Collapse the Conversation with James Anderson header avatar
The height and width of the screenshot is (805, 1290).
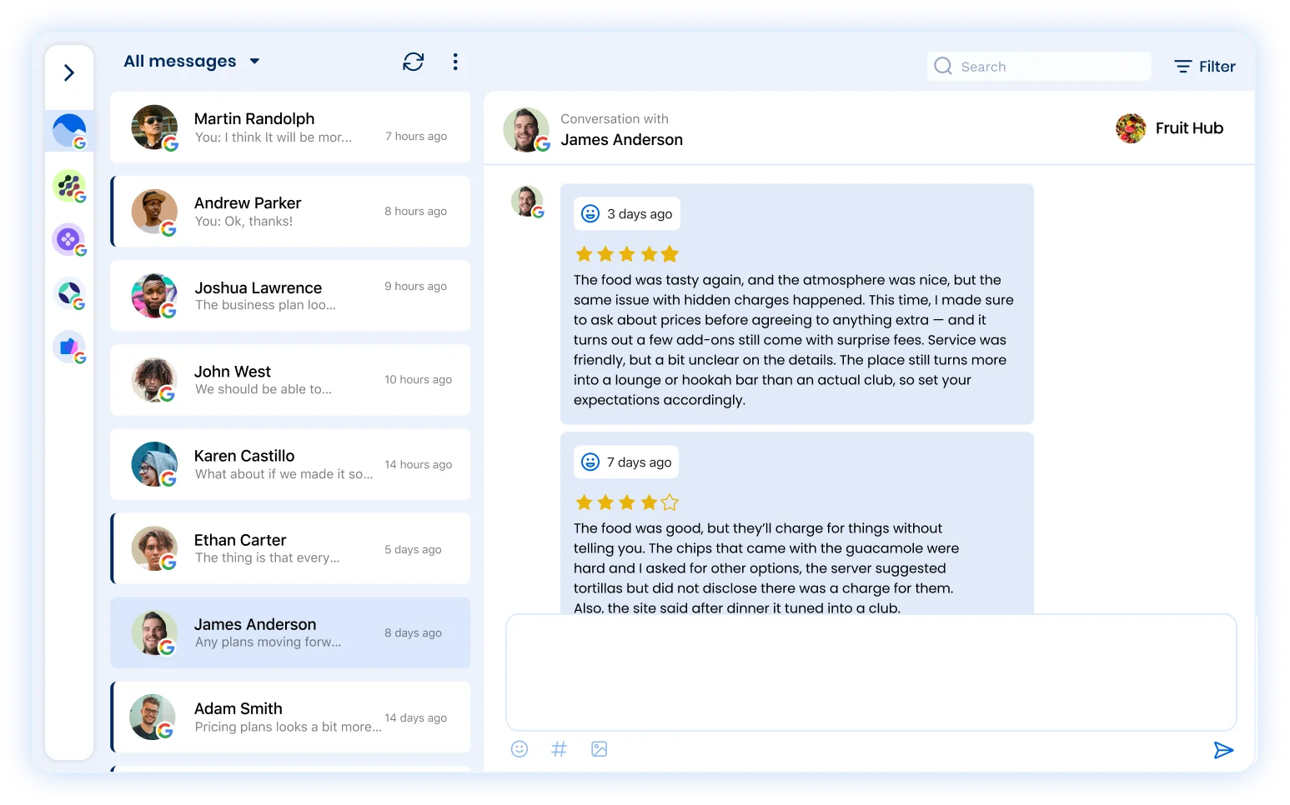pyautogui.click(x=526, y=129)
